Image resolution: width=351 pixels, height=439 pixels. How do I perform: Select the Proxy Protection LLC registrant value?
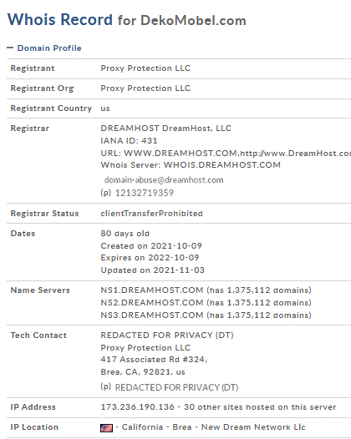(145, 68)
